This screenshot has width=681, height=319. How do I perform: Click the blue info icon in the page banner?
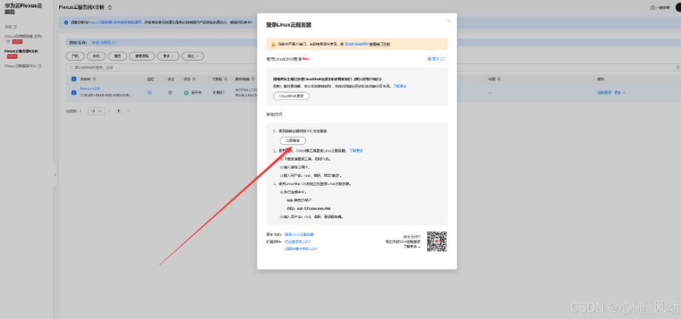[x=66, y=22]
